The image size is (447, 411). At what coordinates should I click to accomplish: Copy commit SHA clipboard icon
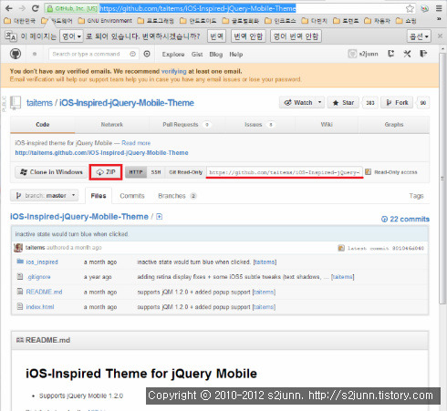pos(341,248)
